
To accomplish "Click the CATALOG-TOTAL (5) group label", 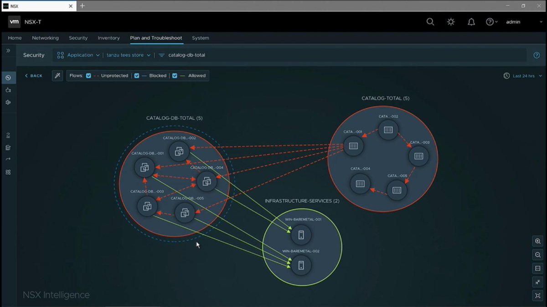I will (x=386, y=98).
